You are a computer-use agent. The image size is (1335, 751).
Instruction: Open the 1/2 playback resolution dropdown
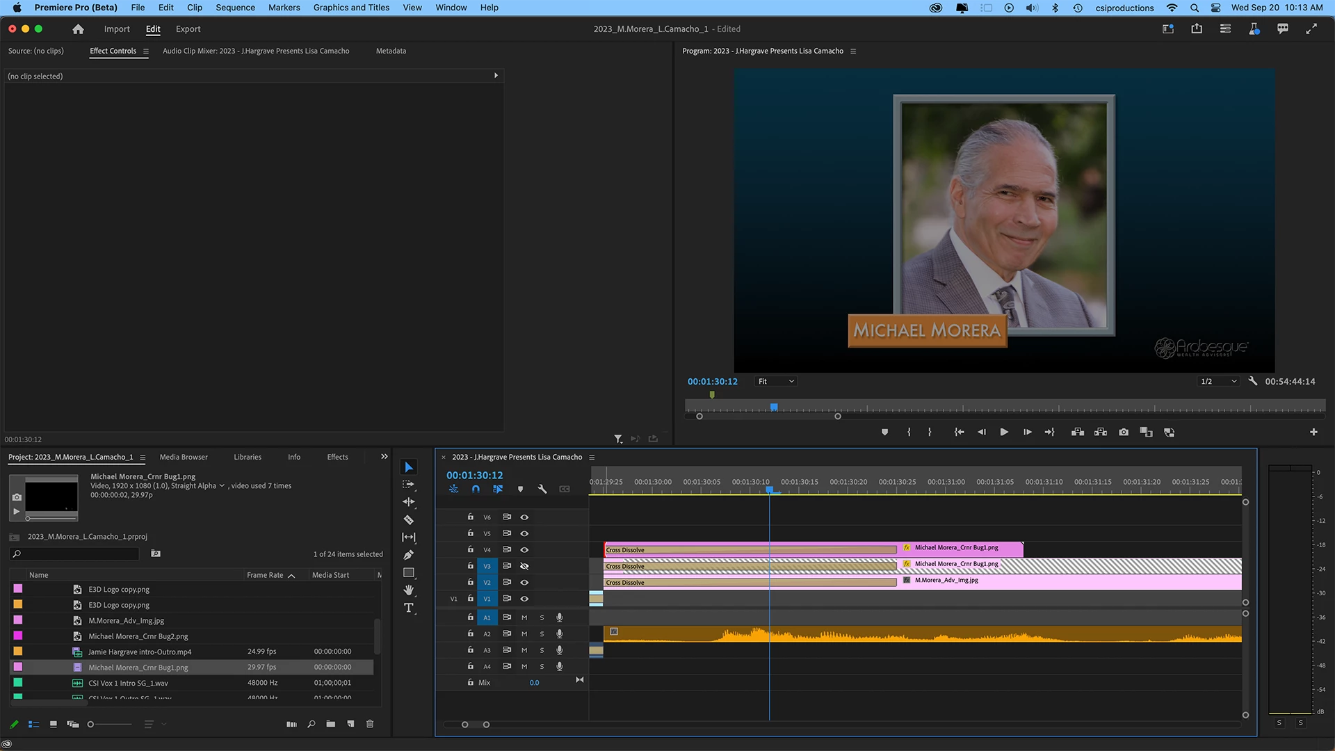point(1219,381)
